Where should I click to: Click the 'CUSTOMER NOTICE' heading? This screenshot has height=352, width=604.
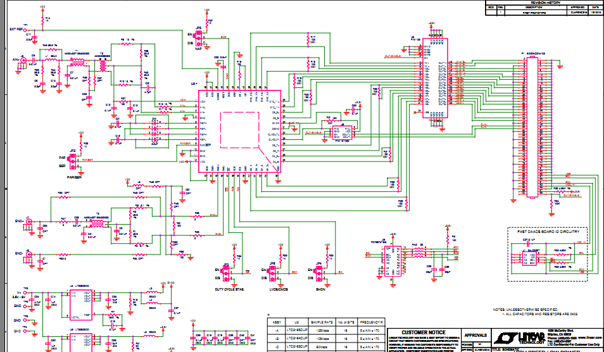pos(424,332)
